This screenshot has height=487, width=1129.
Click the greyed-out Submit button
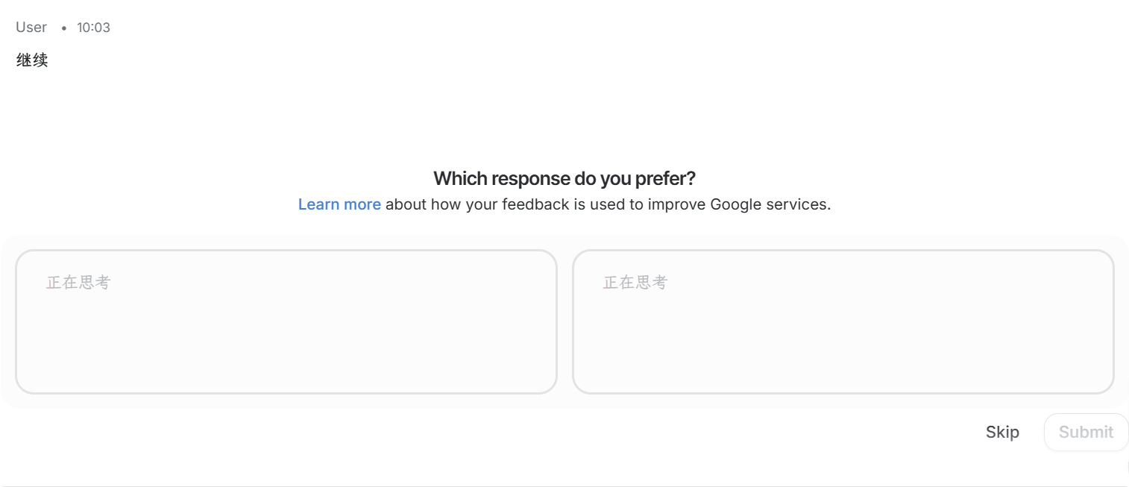(1086, 432)
